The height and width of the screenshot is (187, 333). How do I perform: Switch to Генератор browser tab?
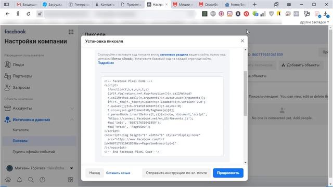[x=79, y=5]
